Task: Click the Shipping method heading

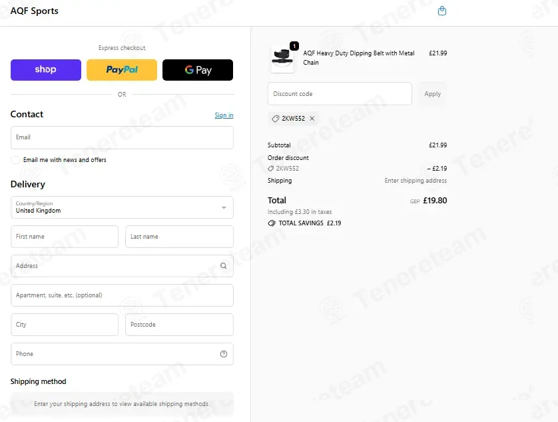Action: 39,381
